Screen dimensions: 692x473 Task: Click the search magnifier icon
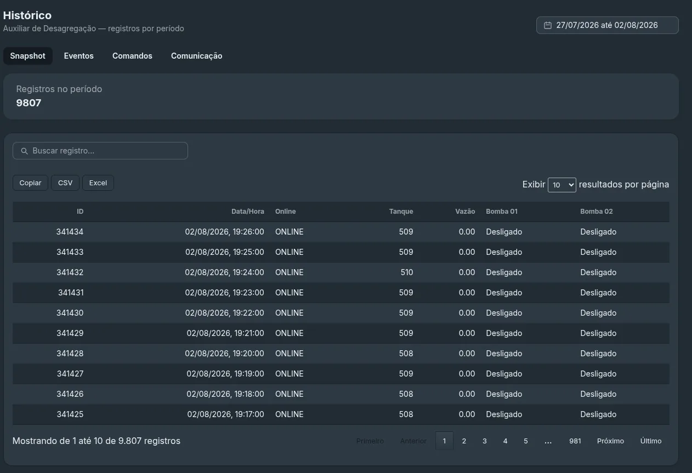[x=24, y=151]
